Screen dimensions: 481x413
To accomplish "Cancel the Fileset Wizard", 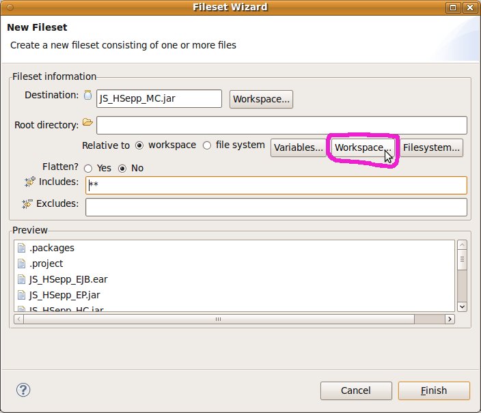I will click(x=356, y=390).
